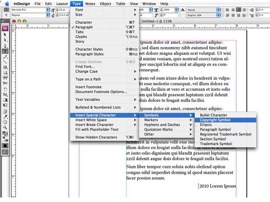
Task: Click the InDesign Id logo in toolbox
Action: click(5, 28)
